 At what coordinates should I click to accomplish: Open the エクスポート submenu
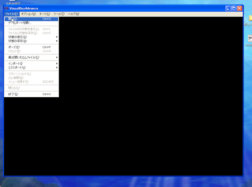pyautogui.click(x=31, y=68)
